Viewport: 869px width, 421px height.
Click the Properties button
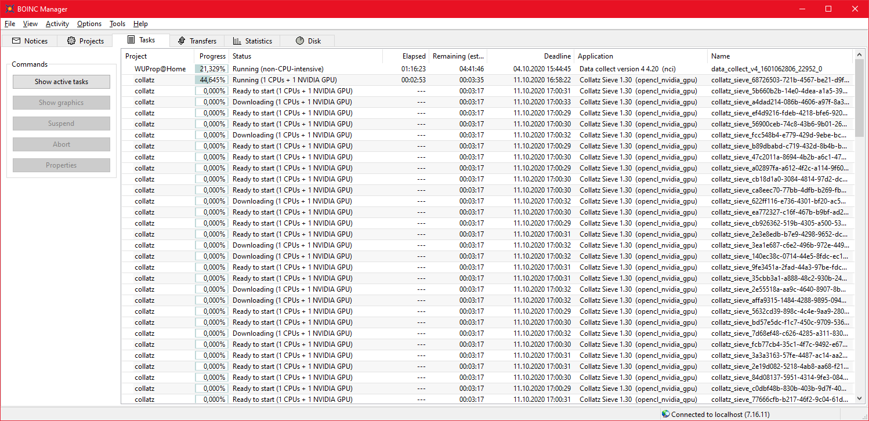(61, 165)
